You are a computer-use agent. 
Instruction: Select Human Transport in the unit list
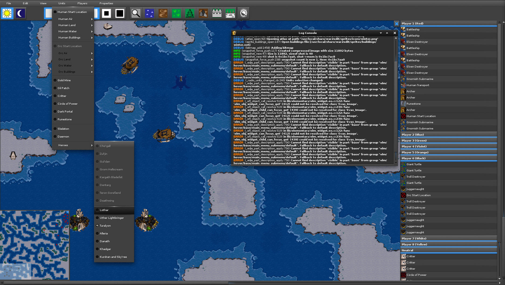(x=418, y=85)
